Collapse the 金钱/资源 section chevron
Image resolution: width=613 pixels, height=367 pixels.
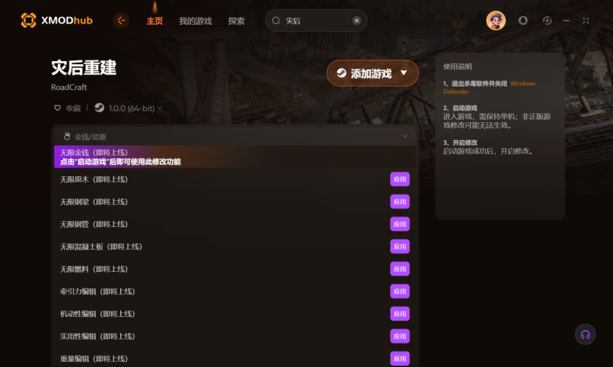click(x=405, y=136)
